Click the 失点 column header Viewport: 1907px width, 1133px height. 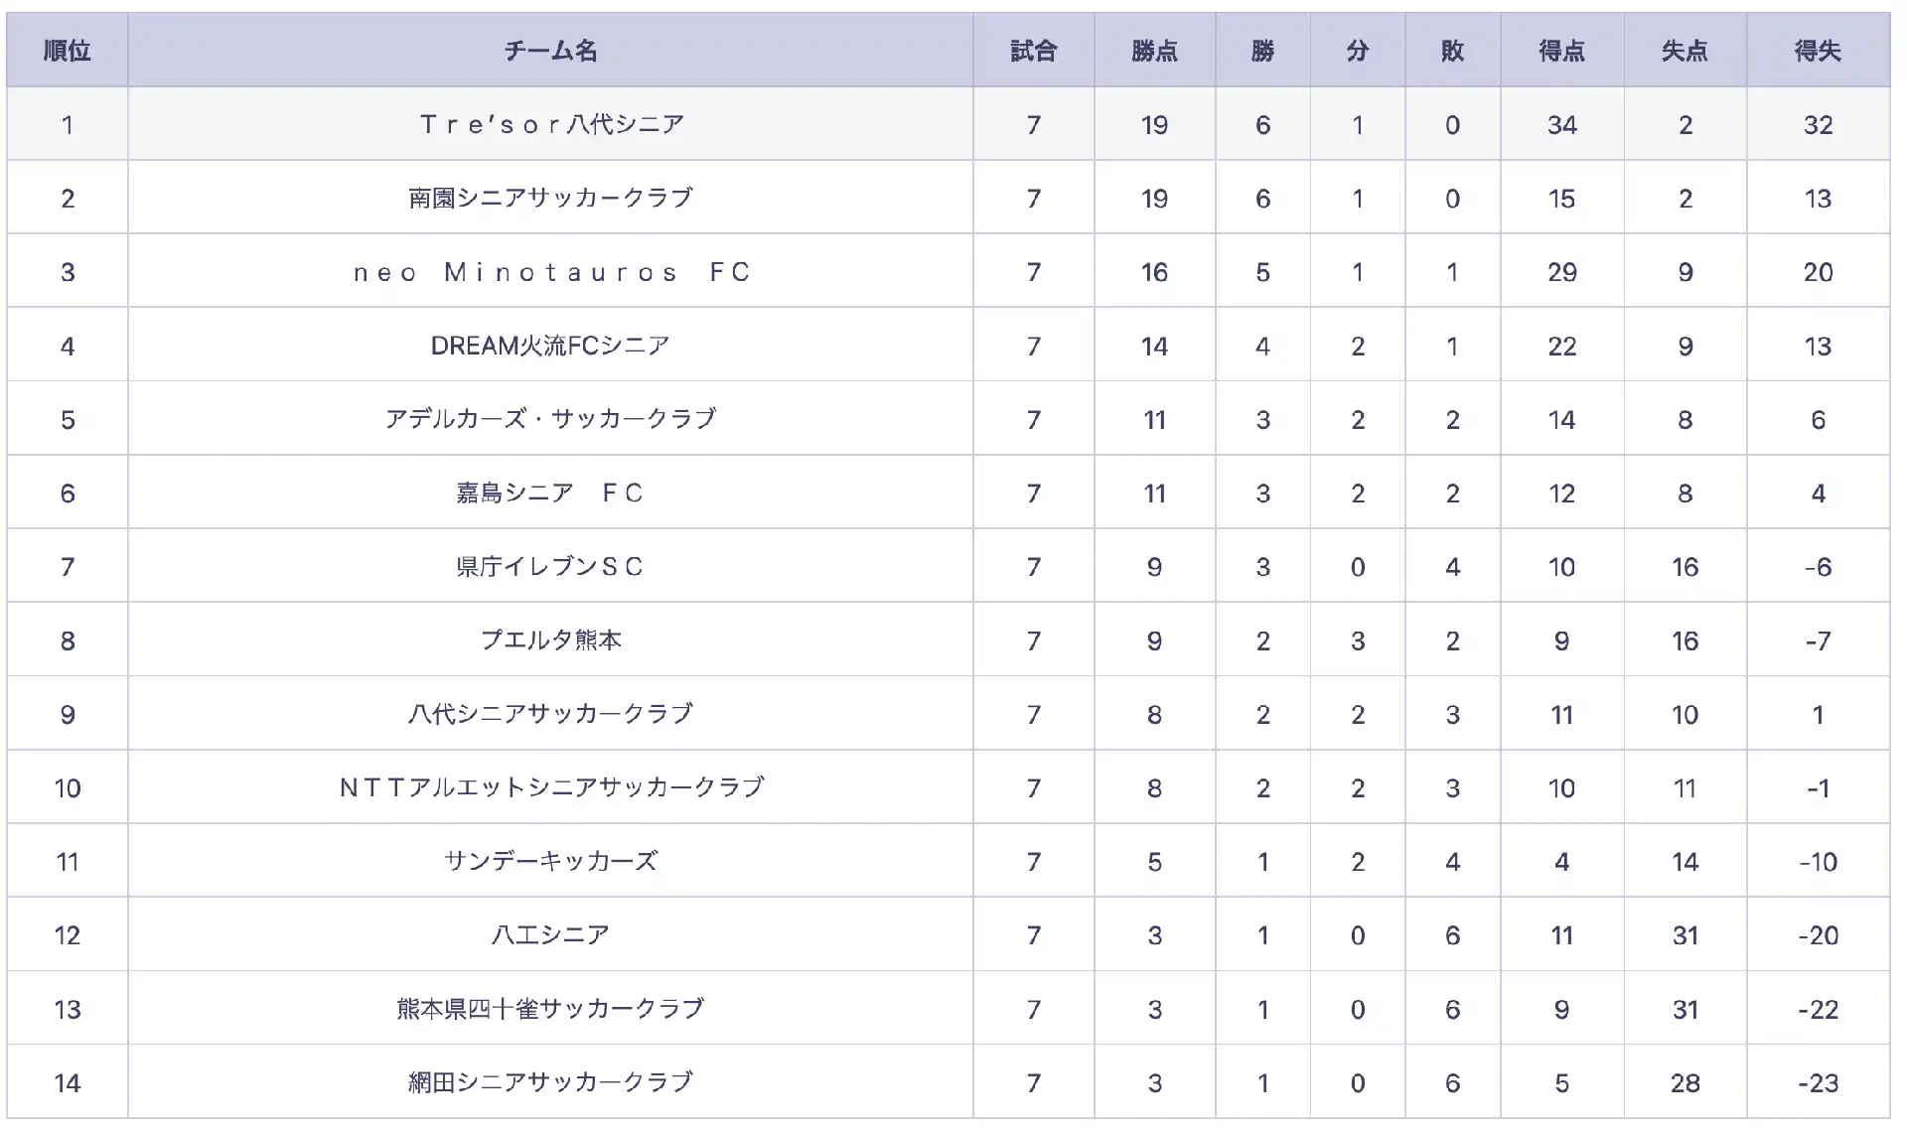[x=1685, y=51]
